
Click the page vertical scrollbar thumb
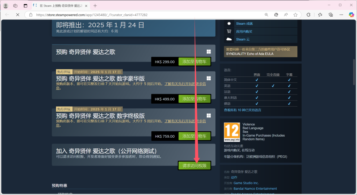coord(354,72)
